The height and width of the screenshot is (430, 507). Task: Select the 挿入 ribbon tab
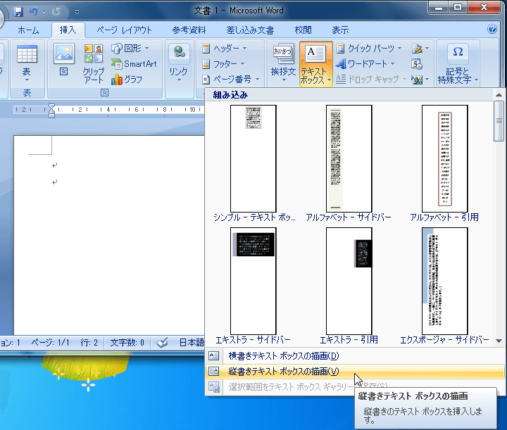pos(68,30)
